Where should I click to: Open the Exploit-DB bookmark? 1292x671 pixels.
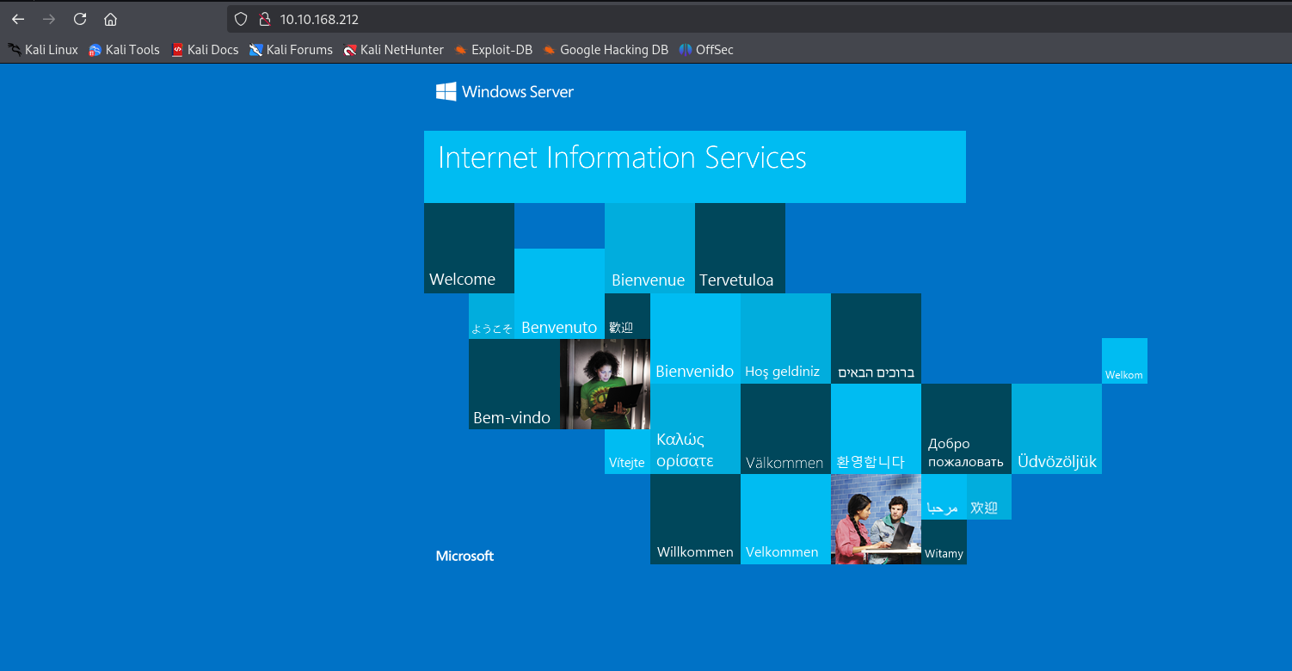click(x=494, y=50)
